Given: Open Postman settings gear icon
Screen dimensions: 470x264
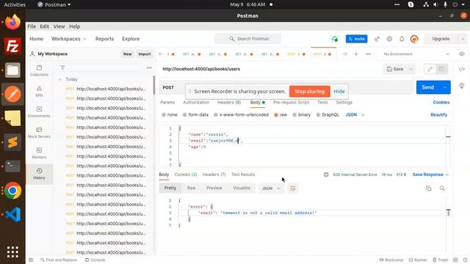Looking at the screenshot, I should click(x=389, y=39).
